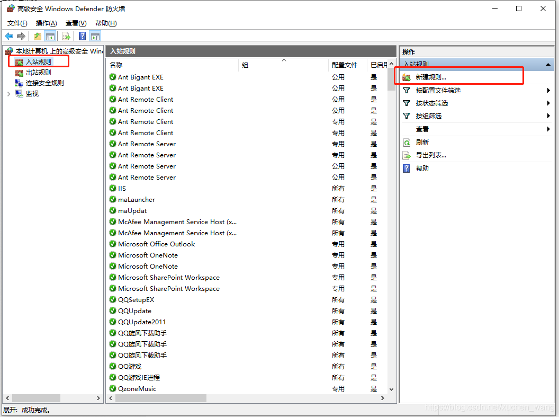The image size is (559, 417).
Task: Select 出站规则 in the tree
Action: 39,73
